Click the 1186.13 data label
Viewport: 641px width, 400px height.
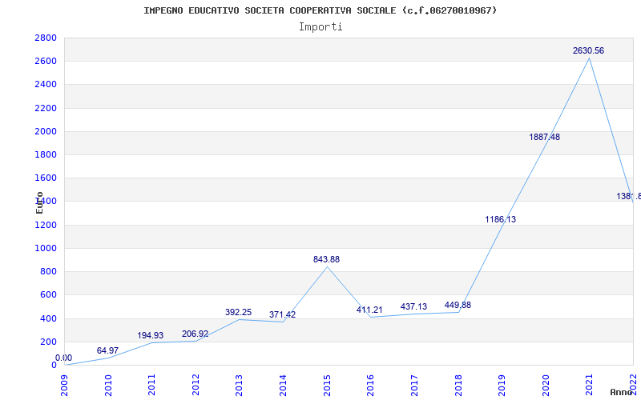click(500, 219)
